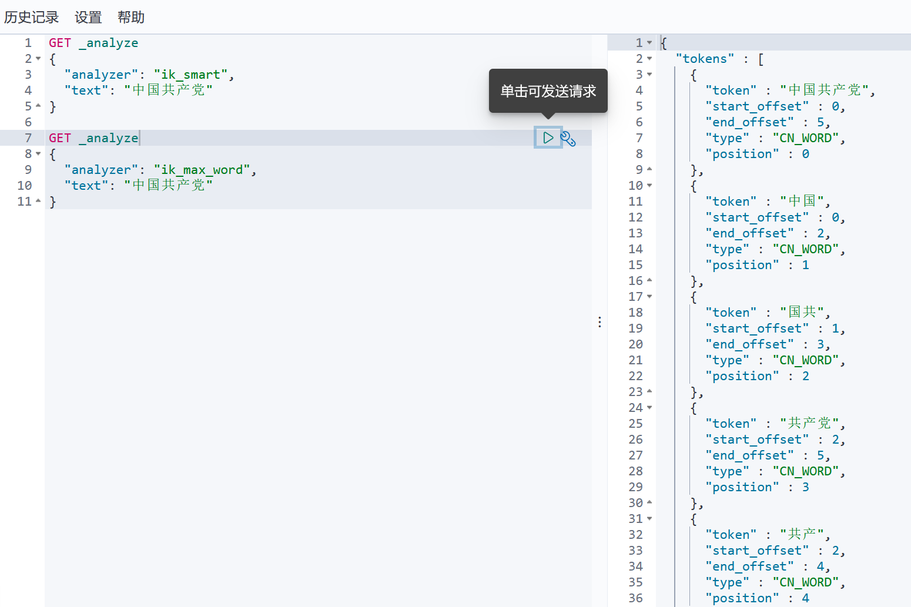Click the "ik_smart" analyzer value
The height and width of the screenshot is (607, 911).
(190, 75)
